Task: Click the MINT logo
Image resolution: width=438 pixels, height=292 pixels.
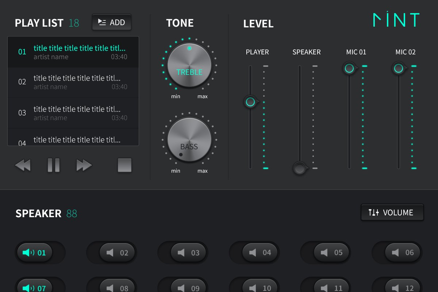Action: [396, 20]
